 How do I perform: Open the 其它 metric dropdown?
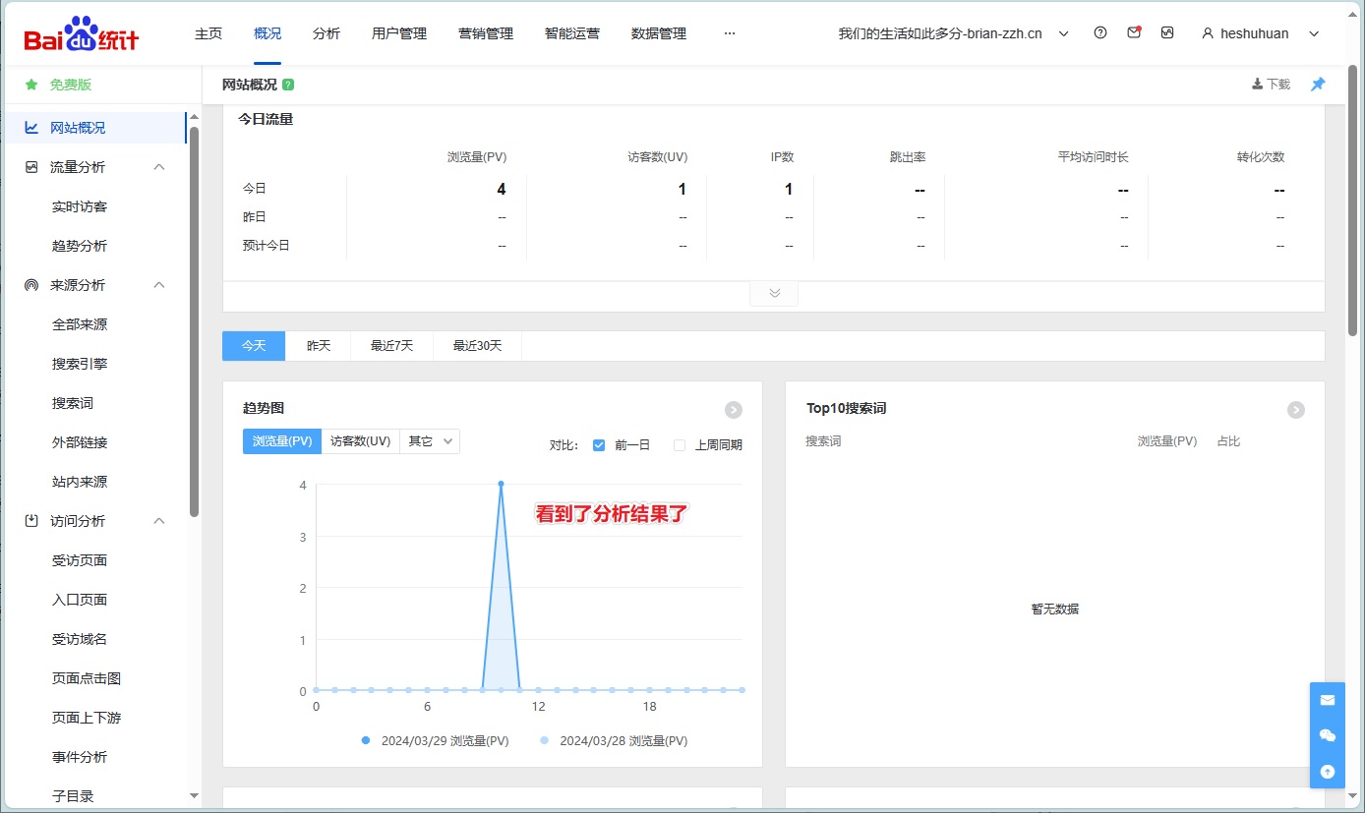[x=430, y=441]
